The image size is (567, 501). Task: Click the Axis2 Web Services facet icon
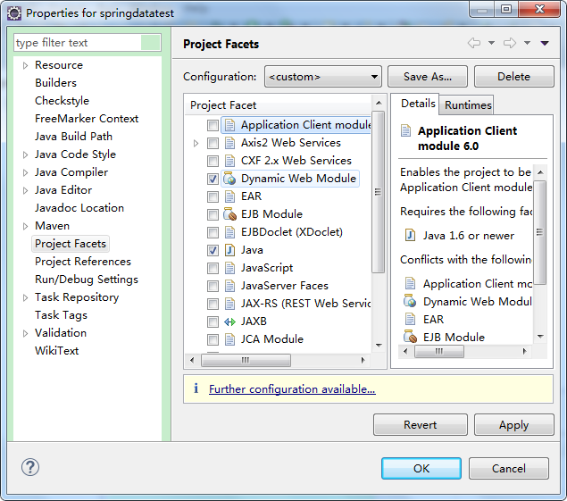point(229,143)
